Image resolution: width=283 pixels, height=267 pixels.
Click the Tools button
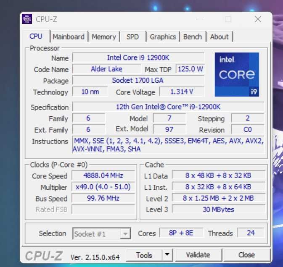144,255
